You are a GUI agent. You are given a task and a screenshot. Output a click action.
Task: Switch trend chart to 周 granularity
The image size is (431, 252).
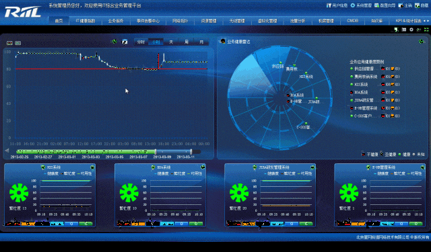click(x=187, y=42)
